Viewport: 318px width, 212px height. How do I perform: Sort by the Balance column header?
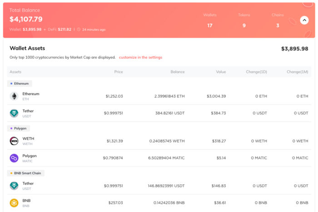(177, 72)
